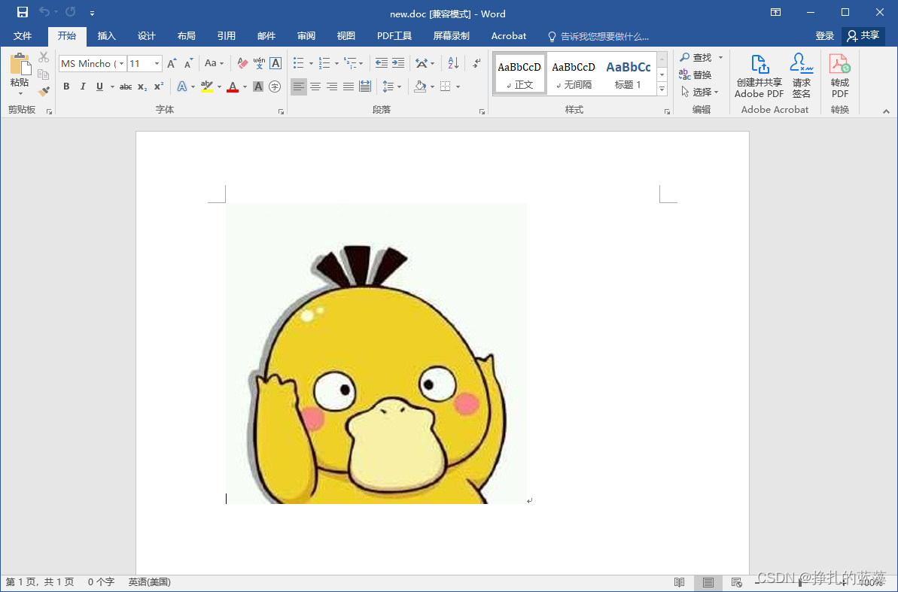
Task: Select the Format Painter brush
Action: [x=44, y=91]
